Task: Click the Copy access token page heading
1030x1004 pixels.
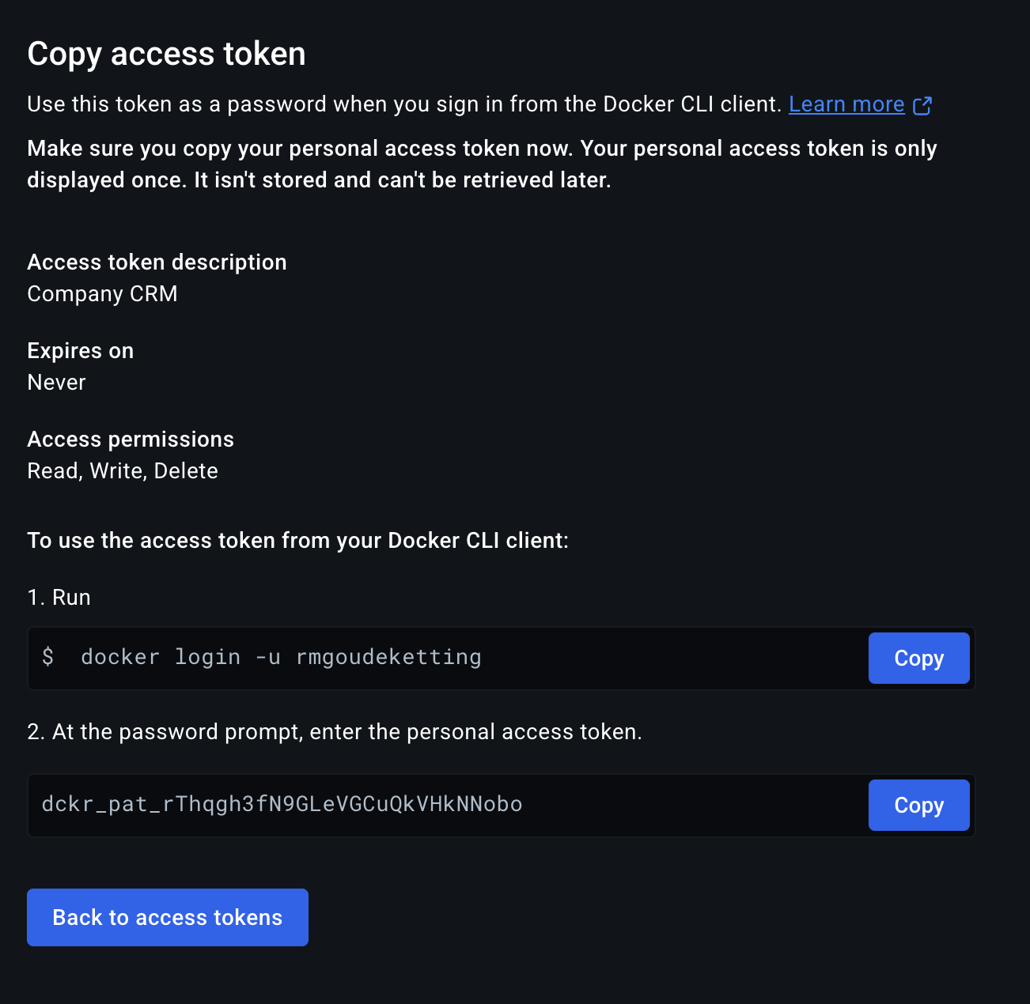Action: coord(166,54)
